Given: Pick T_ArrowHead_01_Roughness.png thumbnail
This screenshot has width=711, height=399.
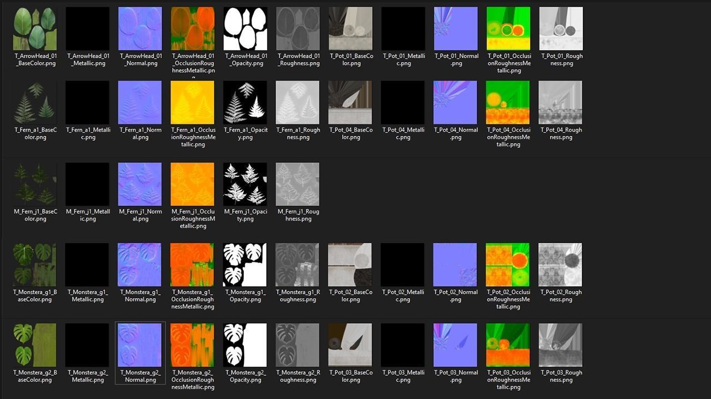Looking at the screenshot, I should pos(298,29).
